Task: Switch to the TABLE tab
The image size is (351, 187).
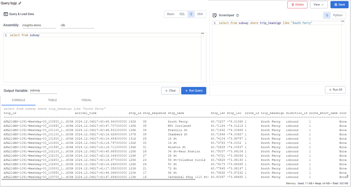Action: (53, 100)
